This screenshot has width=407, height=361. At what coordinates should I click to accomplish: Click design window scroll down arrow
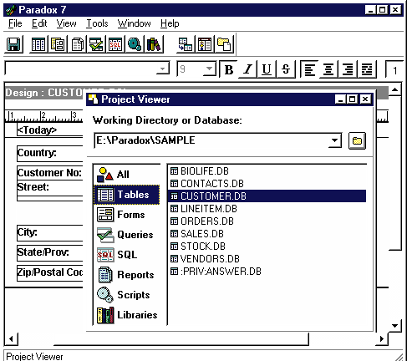[394, 326]
